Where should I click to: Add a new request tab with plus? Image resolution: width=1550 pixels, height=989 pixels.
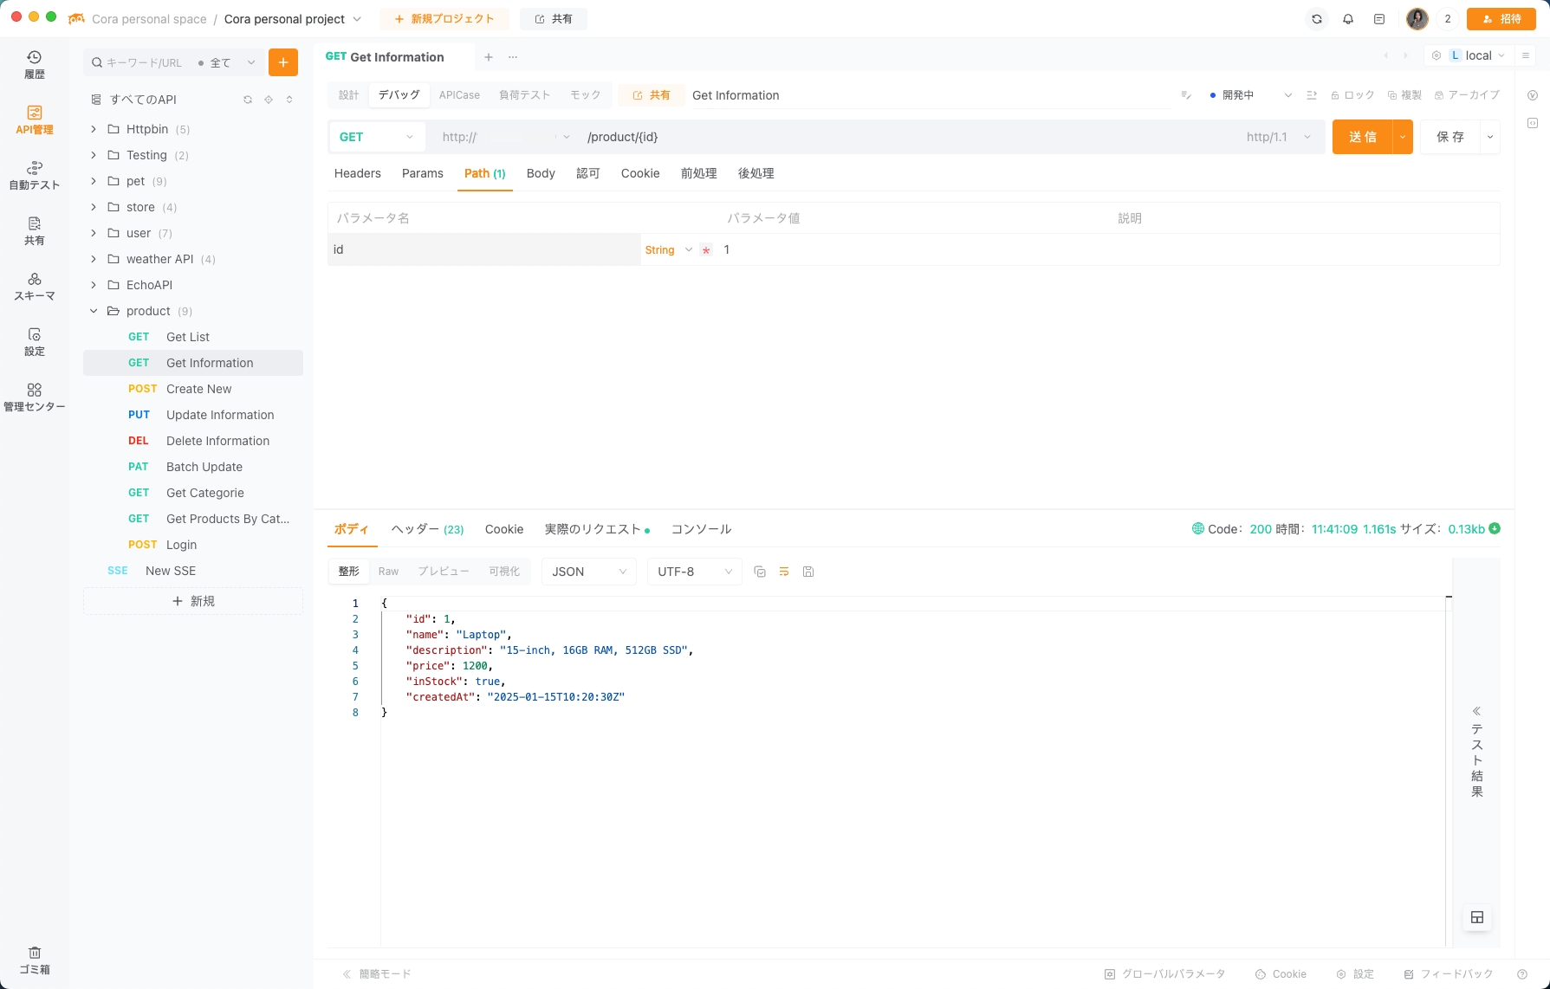489,57
